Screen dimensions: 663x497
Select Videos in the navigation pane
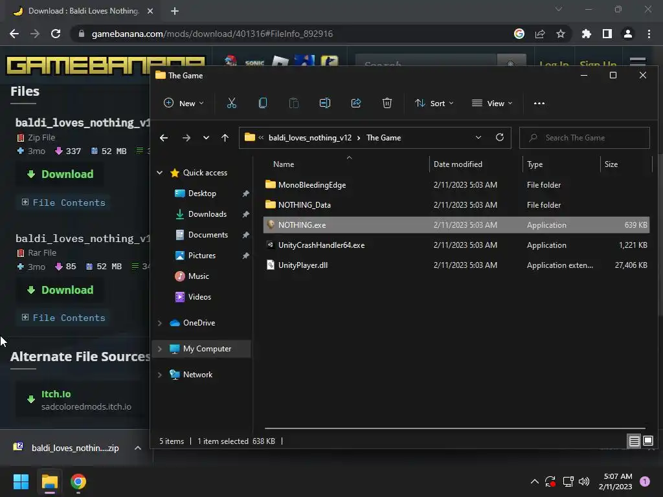pos(199,296)
